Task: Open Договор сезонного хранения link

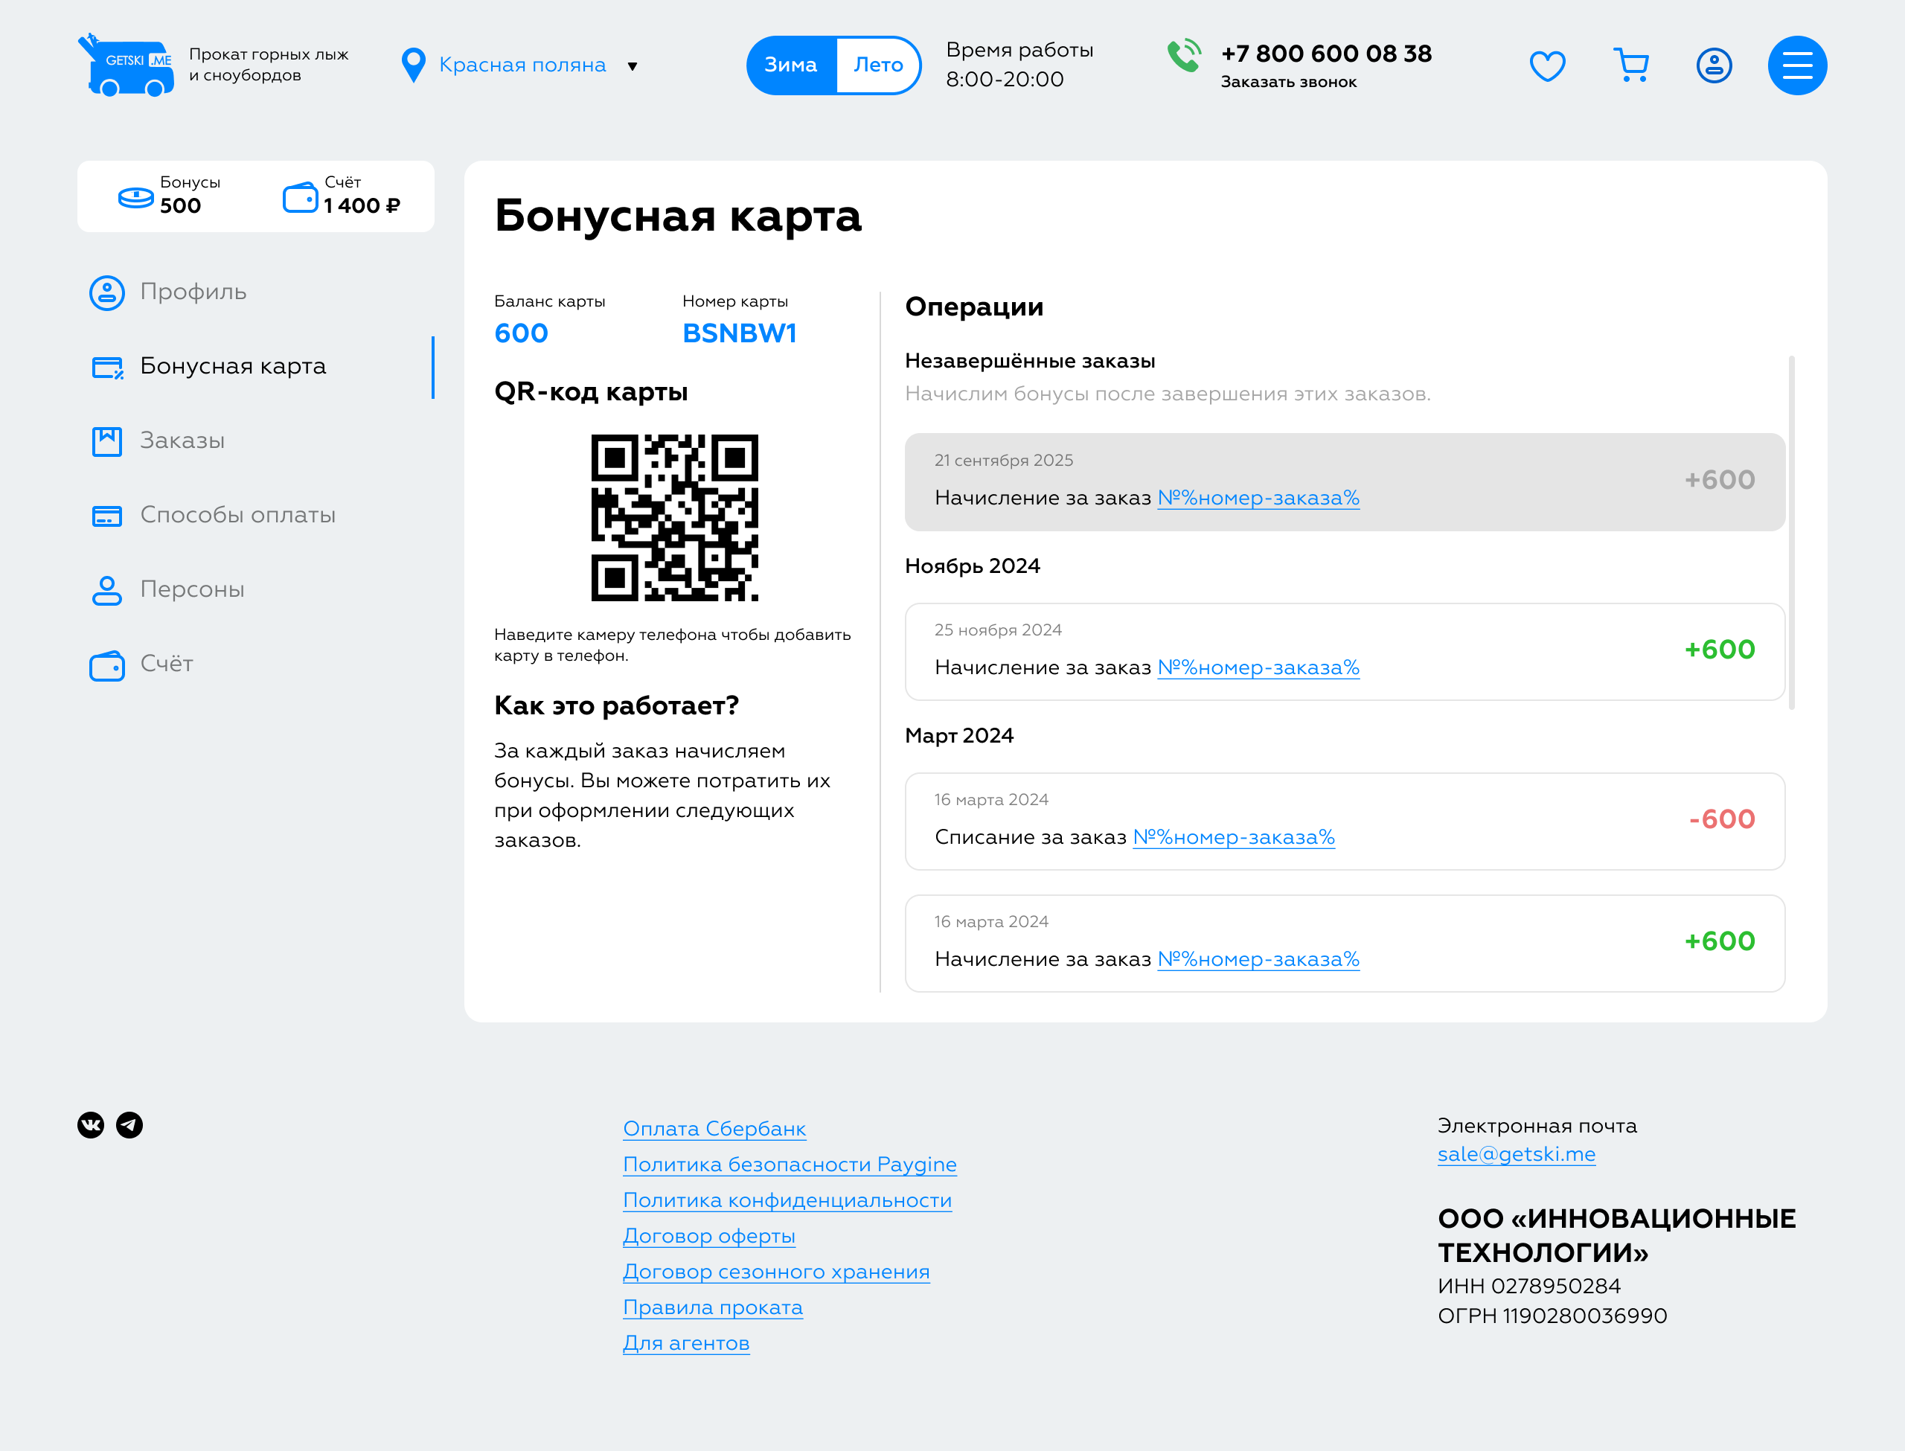Action: point(776,1272)
